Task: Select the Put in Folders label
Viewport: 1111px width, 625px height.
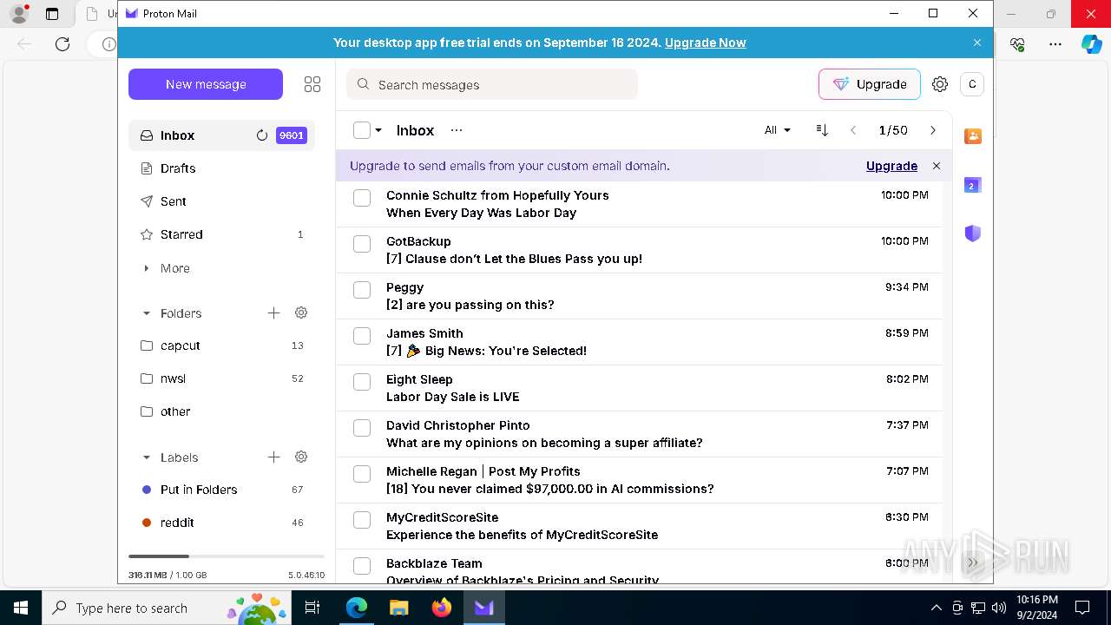Action: pos(221,490)
